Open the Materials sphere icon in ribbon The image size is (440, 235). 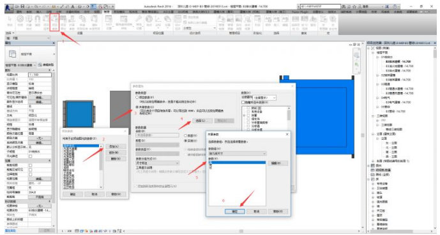(x=20, y=21)
